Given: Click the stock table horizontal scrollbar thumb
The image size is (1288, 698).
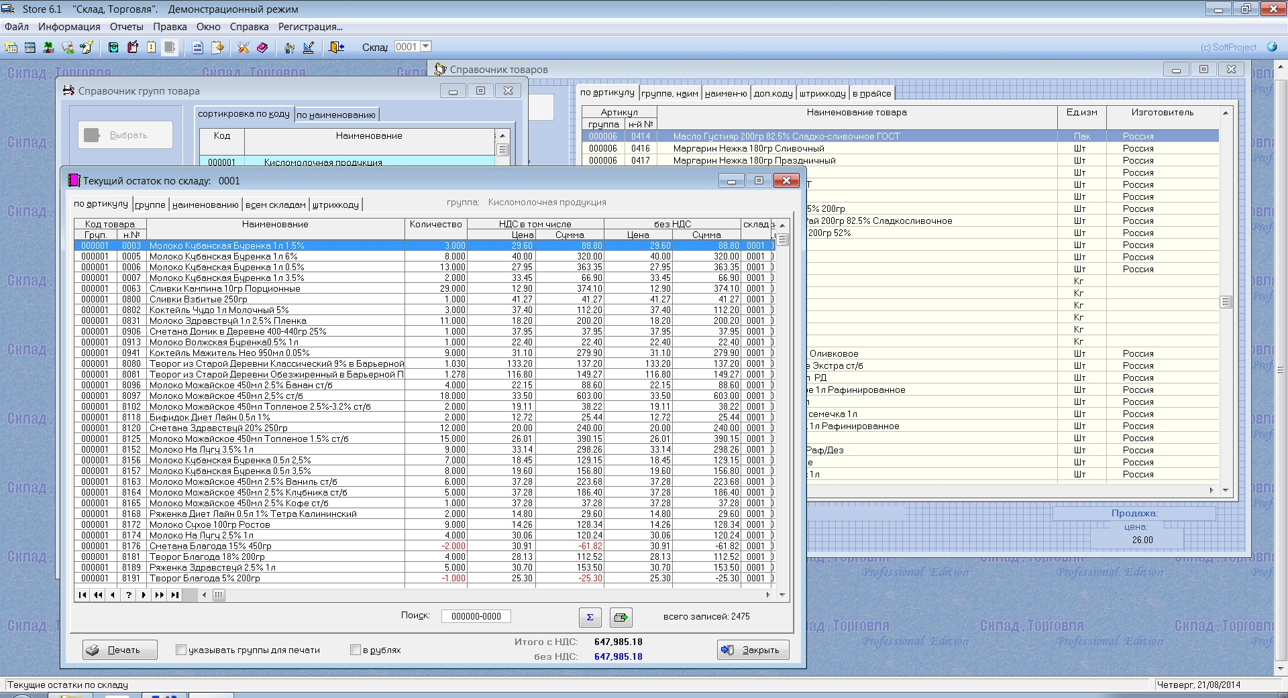Looking at the screenshot, I should [219, 595].
